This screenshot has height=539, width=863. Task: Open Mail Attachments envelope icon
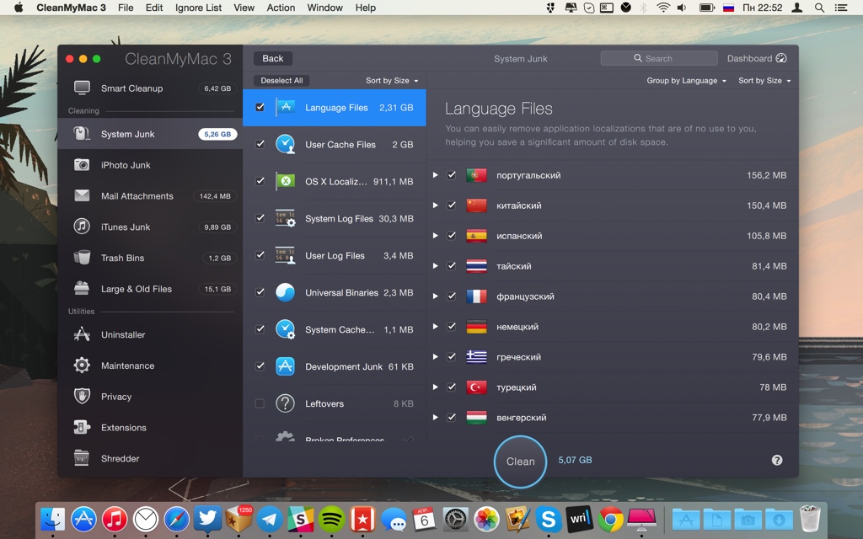pyautogui.click(x=82, y=195)
